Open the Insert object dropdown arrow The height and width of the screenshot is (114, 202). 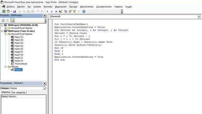[x=11, y=11]
